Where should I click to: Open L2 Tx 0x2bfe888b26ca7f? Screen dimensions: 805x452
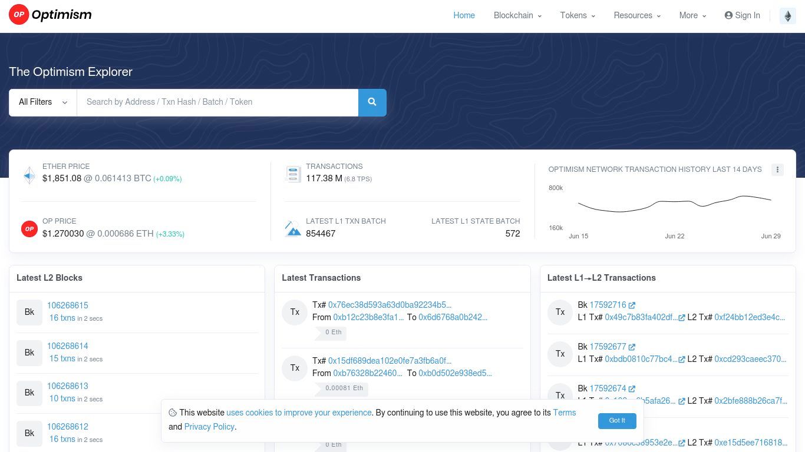pyautogui.click(x=751, y=401)
